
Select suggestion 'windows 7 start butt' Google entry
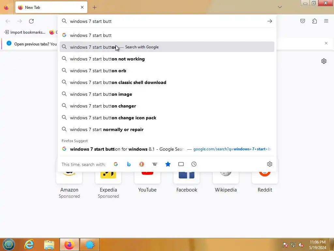click(x=167, y=35)
